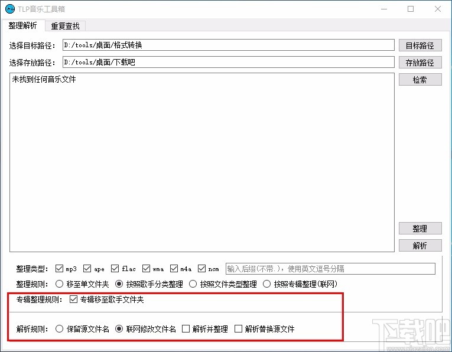Screen dimensions: 452x352
Task: Switch to the 整理解析 tab
Action: click(23, 25)
